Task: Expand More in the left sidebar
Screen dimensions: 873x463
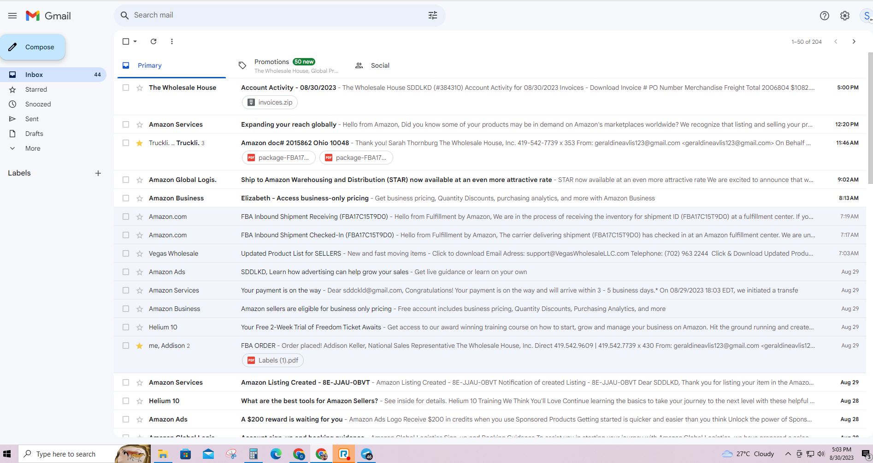Action: point(33,148)
